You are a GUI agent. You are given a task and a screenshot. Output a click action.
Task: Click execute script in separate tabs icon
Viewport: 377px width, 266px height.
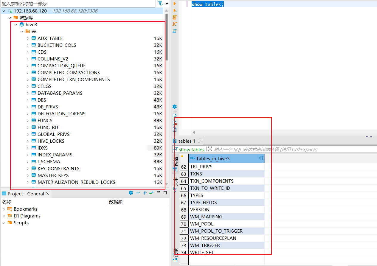pos(175,24)
